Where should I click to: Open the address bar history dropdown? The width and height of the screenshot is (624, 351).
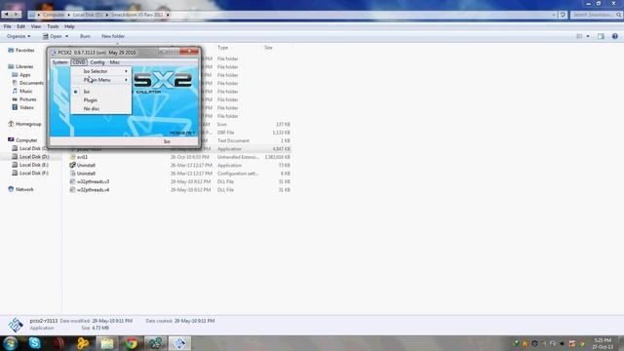pyautogui.click(x=554, y=15)
